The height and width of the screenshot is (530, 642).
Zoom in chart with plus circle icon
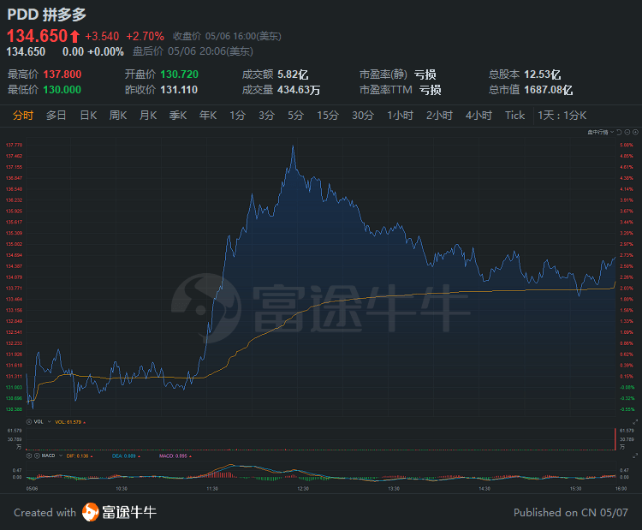(x=635, y=133)
